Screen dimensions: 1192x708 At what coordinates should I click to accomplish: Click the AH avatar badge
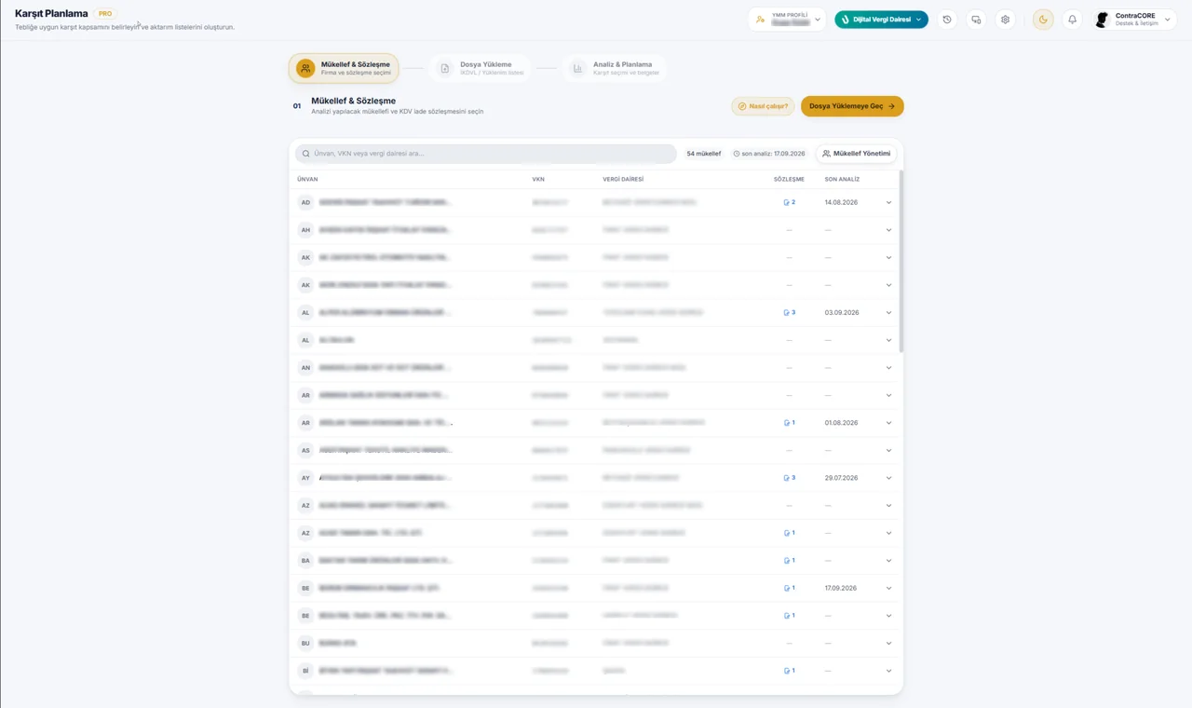(x=305, y=230)
